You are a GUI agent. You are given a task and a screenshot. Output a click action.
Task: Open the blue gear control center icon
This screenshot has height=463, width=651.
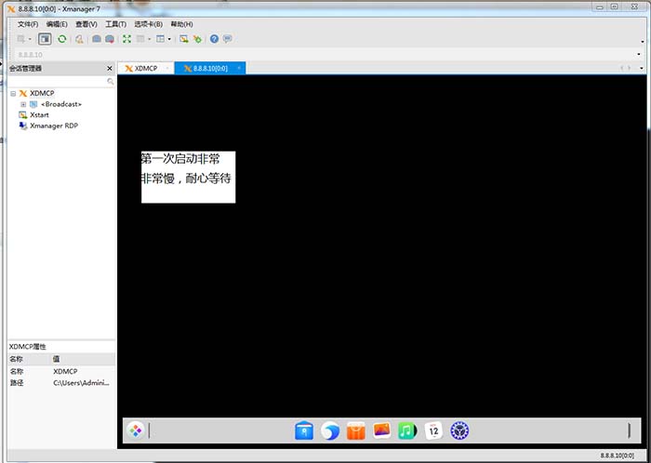tap(459, 430)
